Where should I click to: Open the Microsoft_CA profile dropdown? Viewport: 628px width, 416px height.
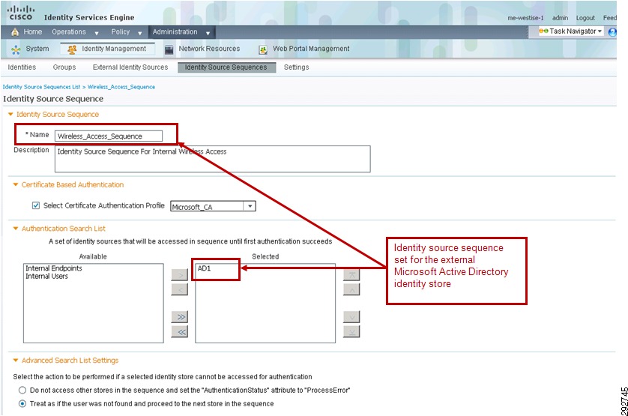pos(250,206)
